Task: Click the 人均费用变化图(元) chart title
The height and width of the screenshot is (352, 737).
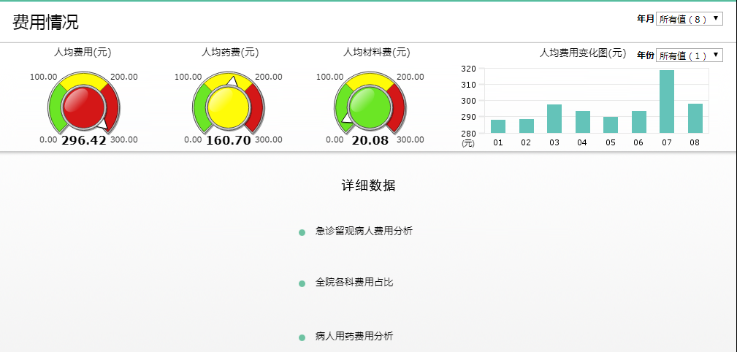Action: 582,53
